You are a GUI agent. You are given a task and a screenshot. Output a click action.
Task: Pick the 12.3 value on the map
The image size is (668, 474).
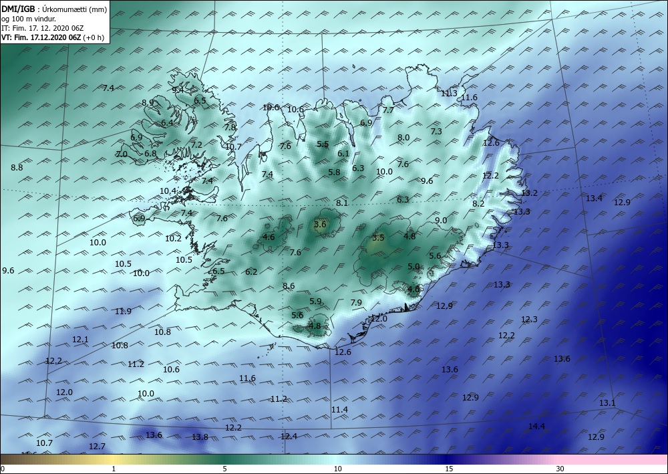pyautogui.click(x=529, y=320)
